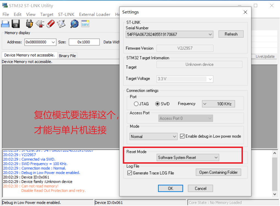The height and width of the screenshot is (206, 280).
Task: Open the External Loader menu
Action: (95, 15)
